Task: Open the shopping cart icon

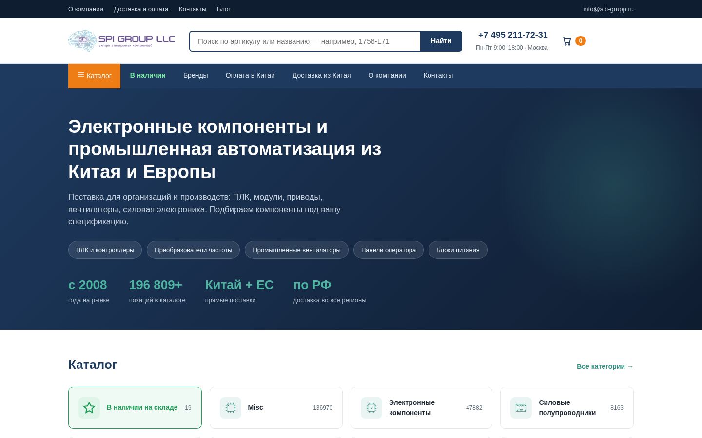Action: 566,41
